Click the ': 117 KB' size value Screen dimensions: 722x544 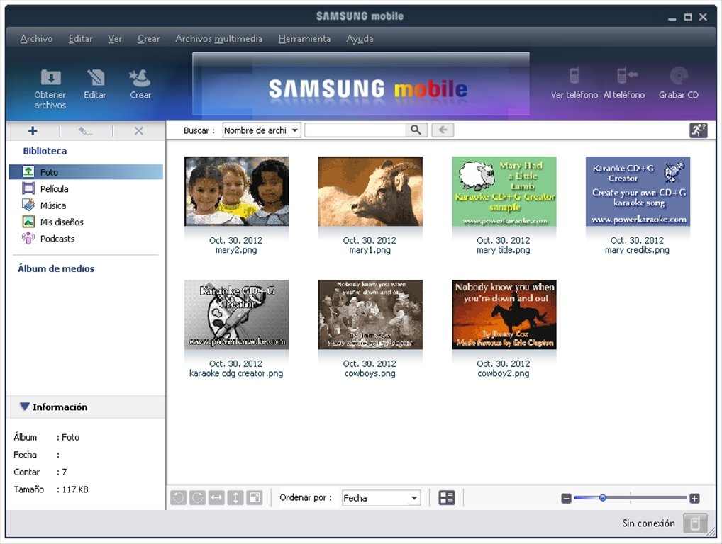pos(72,489)
